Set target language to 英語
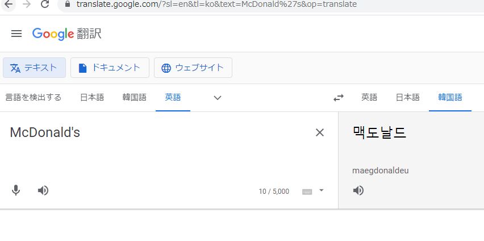Viewport: 484px width, 241px height. click(x=369, y=97)
